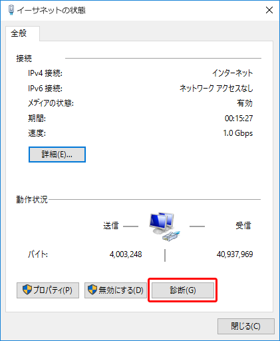280x341 pixels.
Task: Click the network computers activity icon
Action: point(164,226)
